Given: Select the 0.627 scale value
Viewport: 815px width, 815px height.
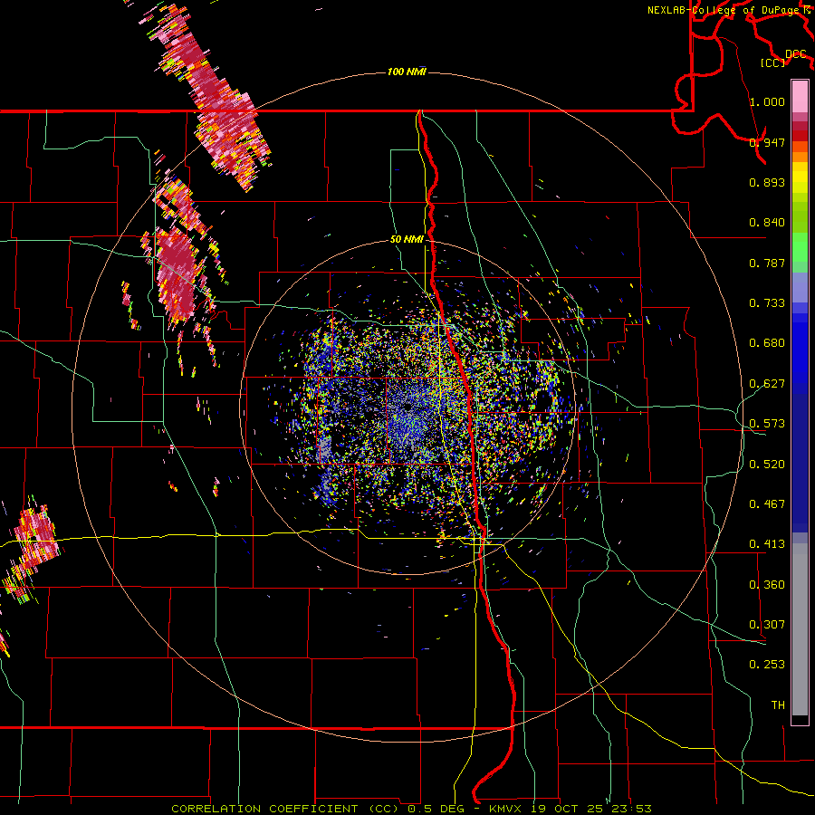Looking at the screenshot, I should 767,384.
